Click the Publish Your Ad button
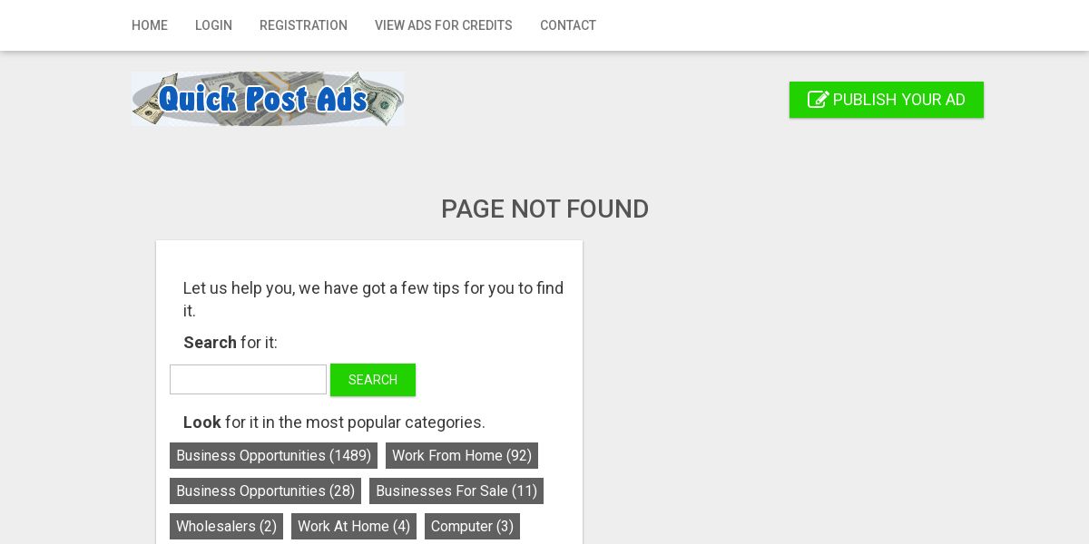The width and height of the screenshot is (1089, 544). tap(887, 100)
